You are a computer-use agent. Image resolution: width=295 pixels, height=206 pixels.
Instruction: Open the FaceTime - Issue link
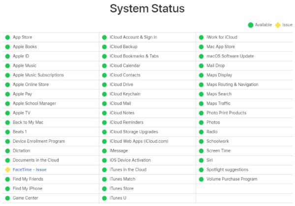29,170
